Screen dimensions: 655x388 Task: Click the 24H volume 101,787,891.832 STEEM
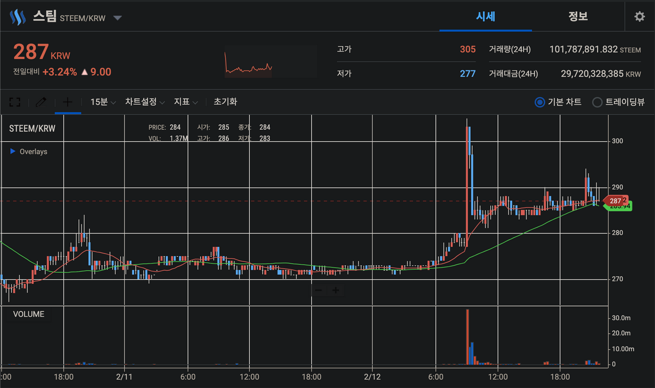(x=595, y=50)
